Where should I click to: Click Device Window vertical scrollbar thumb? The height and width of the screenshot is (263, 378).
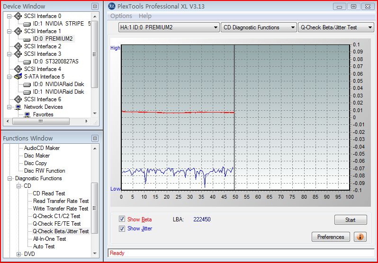(95, 54)
